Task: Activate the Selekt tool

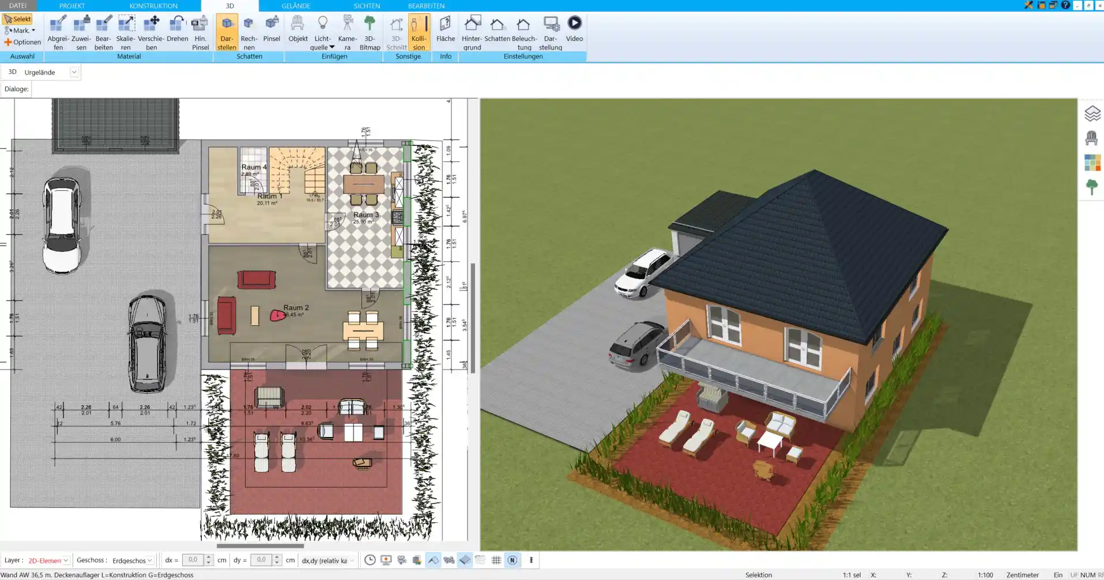Action: 17,19
